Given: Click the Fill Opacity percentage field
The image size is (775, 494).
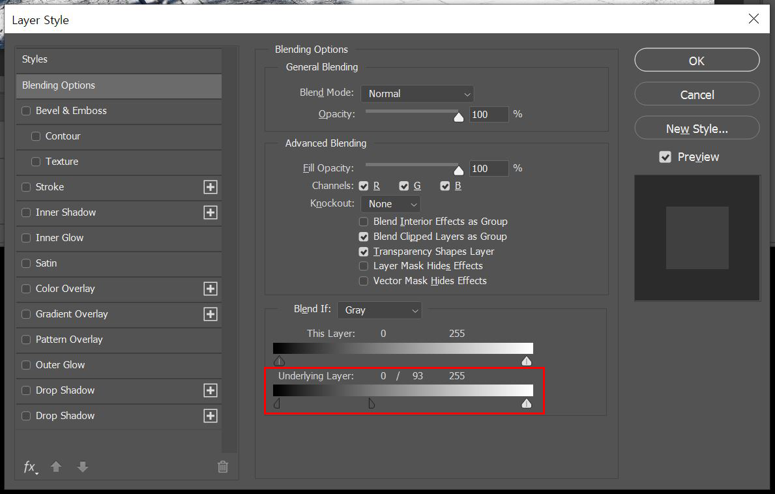Looking at the screenshot, I should pos(488,168).
